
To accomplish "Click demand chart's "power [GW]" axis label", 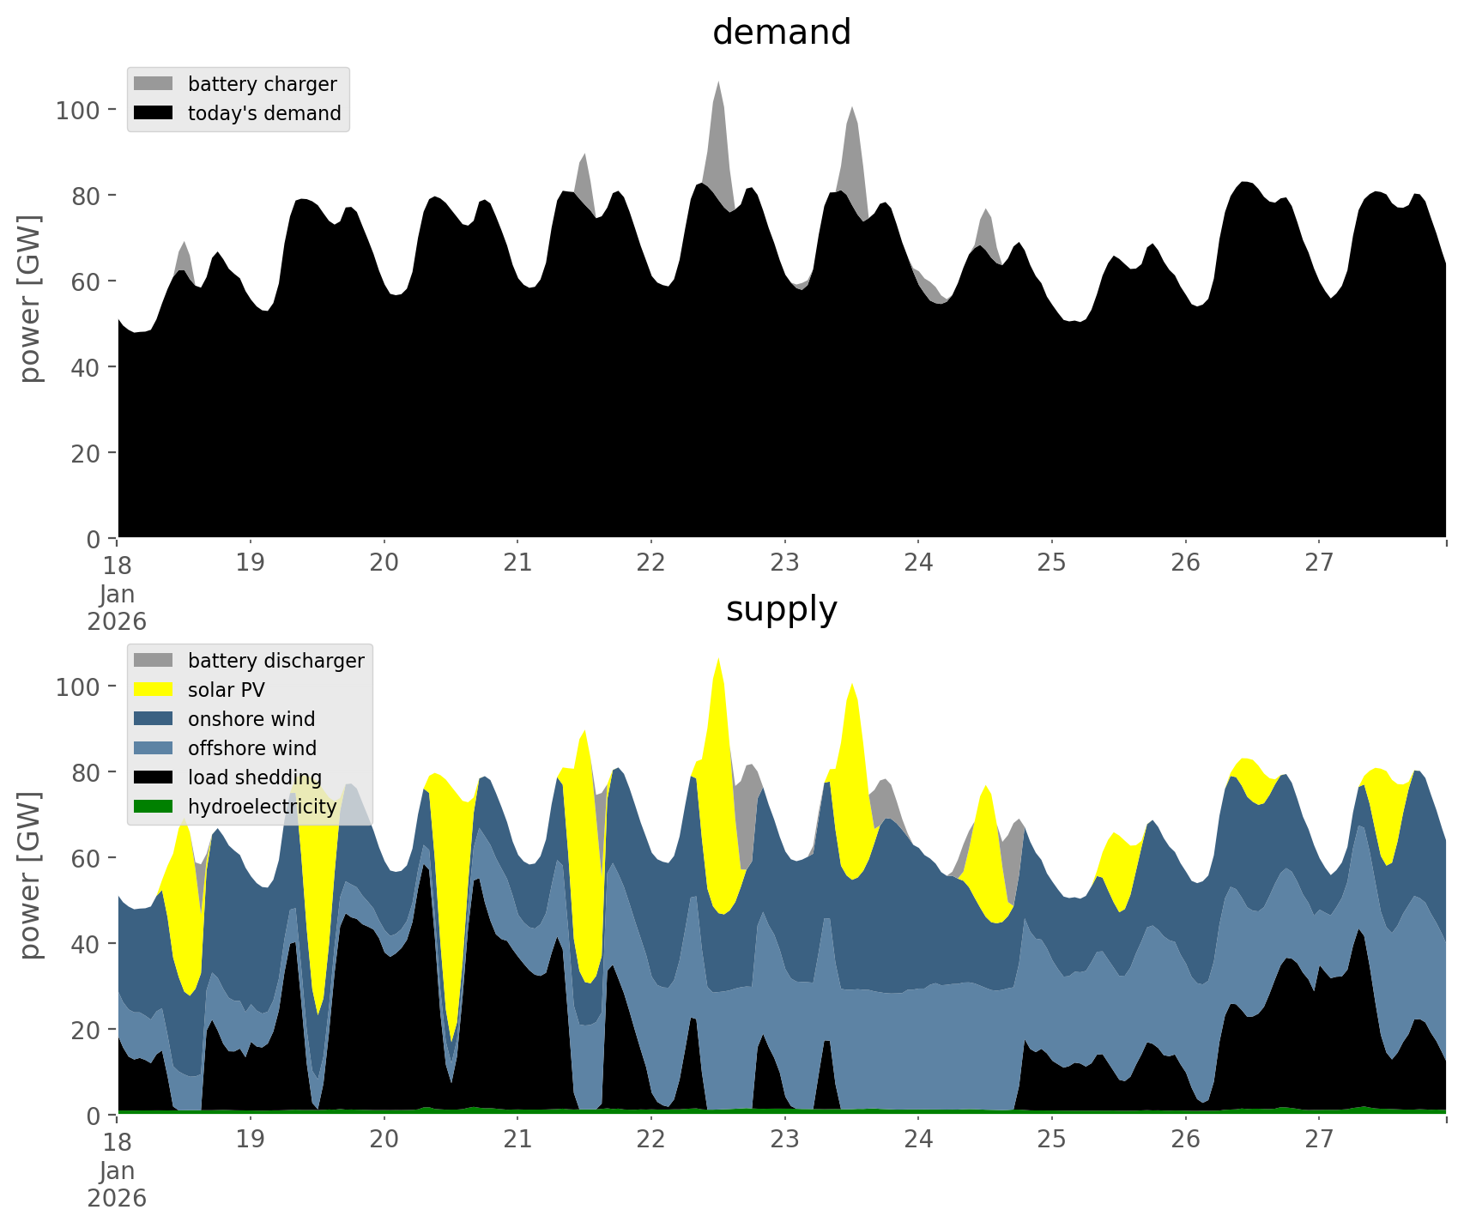I will coord(29,299).
